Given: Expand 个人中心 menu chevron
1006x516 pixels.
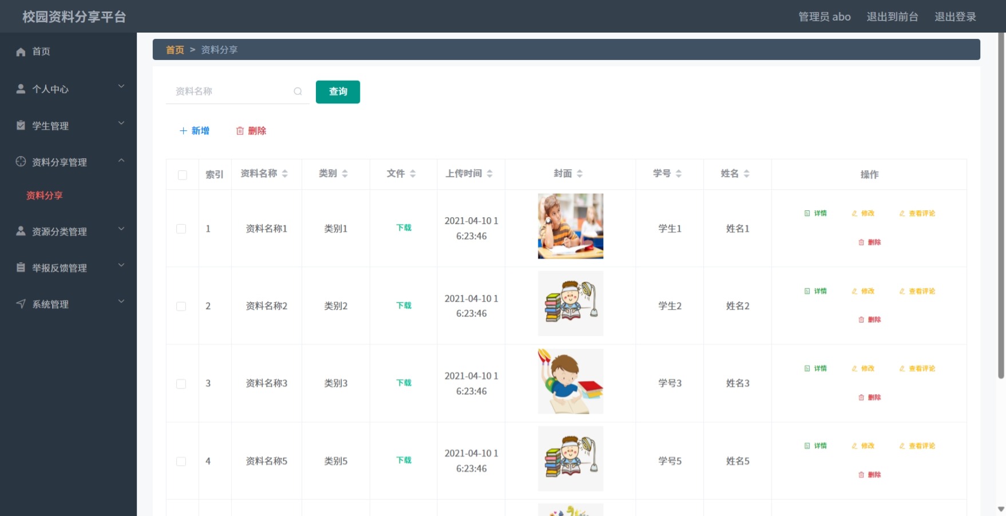Looking at the screenshot, I should point(121,86).
